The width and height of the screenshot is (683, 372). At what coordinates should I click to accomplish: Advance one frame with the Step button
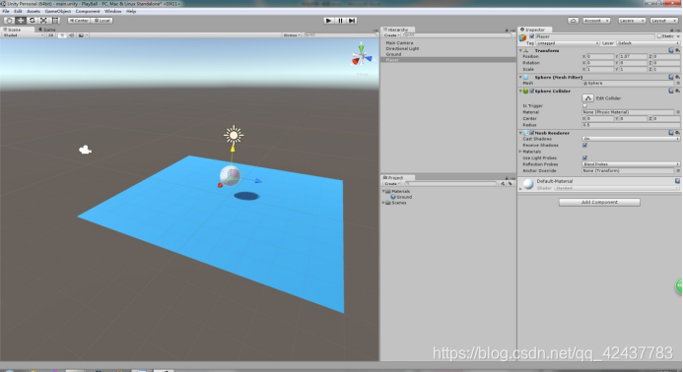point(352,21)
